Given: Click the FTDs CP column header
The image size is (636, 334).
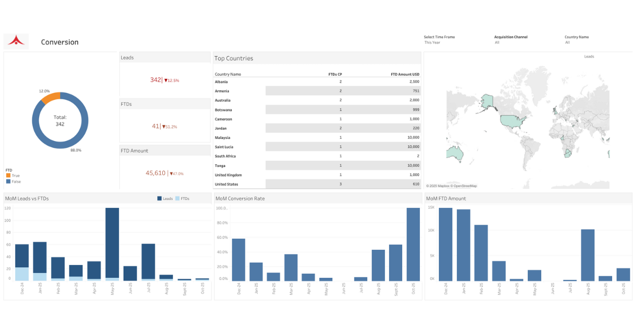Looking at the screenshot, I should 335,74.
